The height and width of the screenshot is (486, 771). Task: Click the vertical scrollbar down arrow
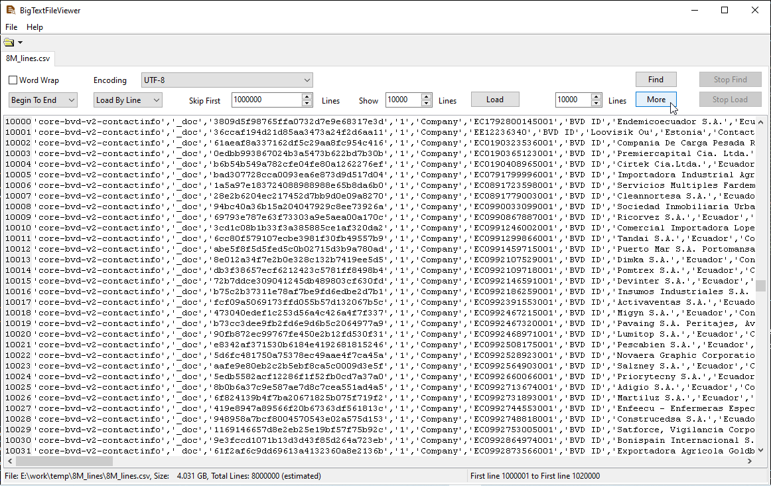[760, 450]
